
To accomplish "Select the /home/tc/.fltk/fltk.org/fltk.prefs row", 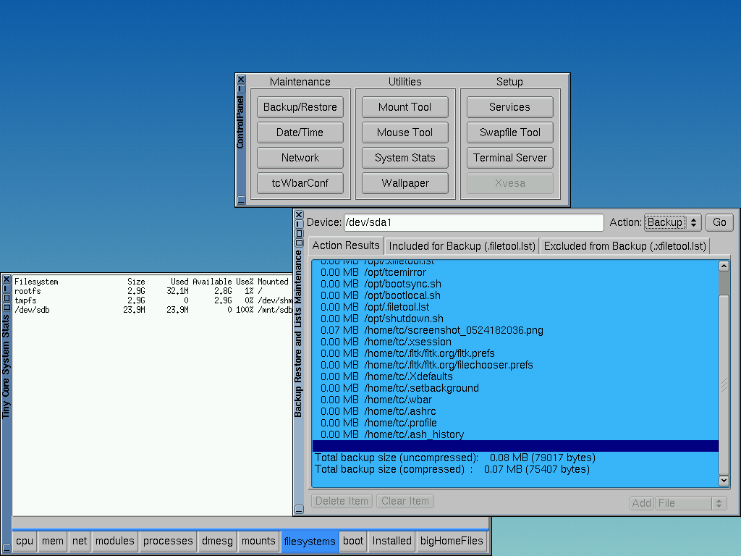I will pyautogui.click(x=515, y=353).
